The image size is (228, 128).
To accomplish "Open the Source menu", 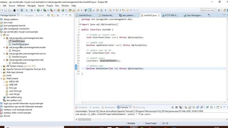I will tap(12, 6).
